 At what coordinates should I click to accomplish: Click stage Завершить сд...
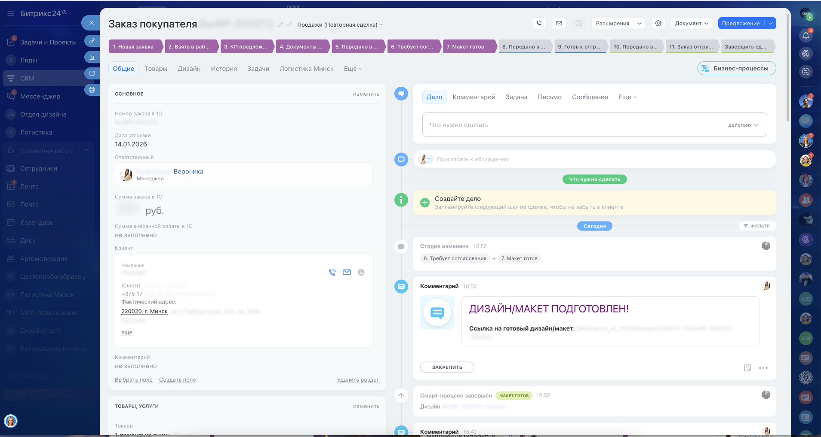(x=747, y=46)
